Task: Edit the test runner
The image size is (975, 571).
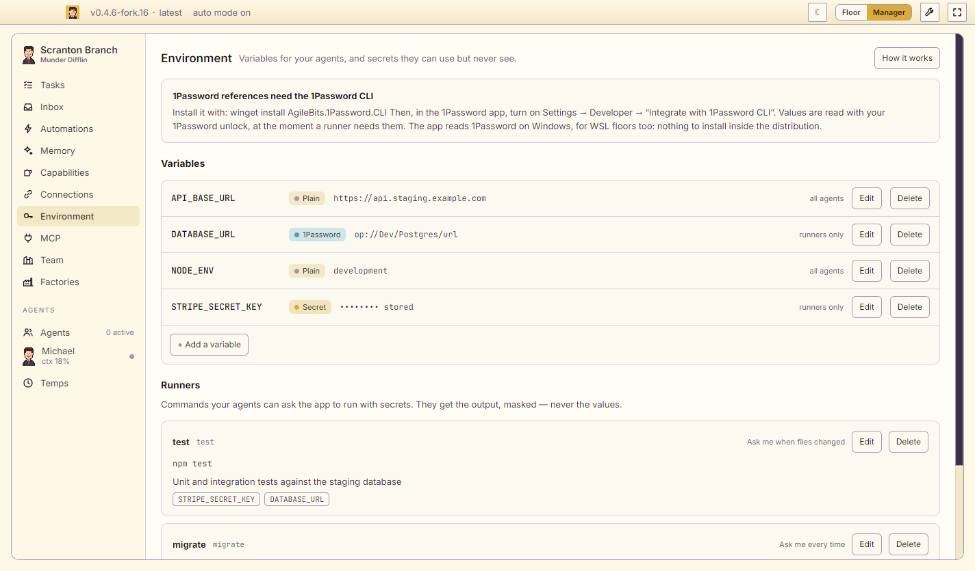Action: [x=867, y=442]
